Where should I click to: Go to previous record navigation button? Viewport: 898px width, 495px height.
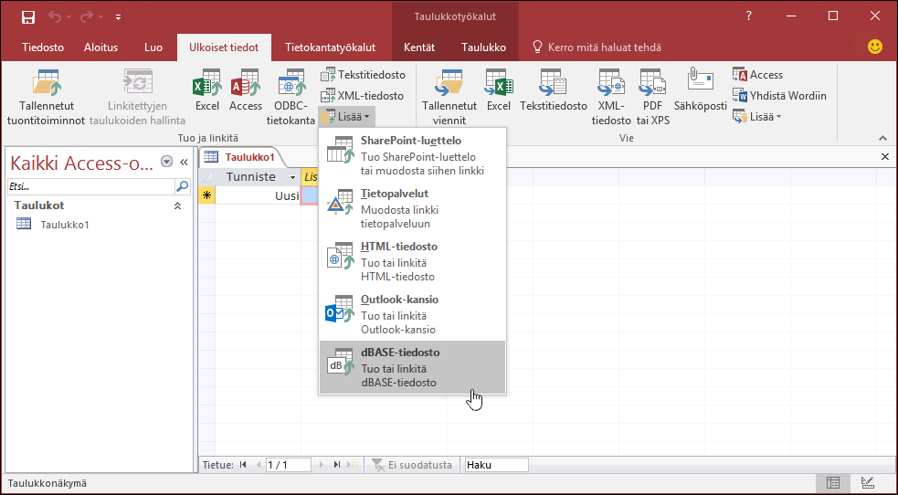click(257, 465)
